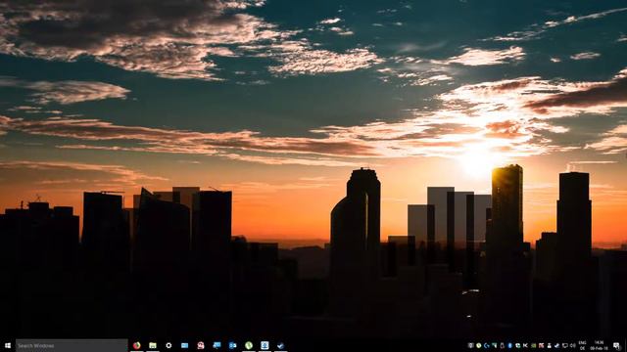
Task: Launch Firefox from the taskbar
Action: click(x=137, y=345)
